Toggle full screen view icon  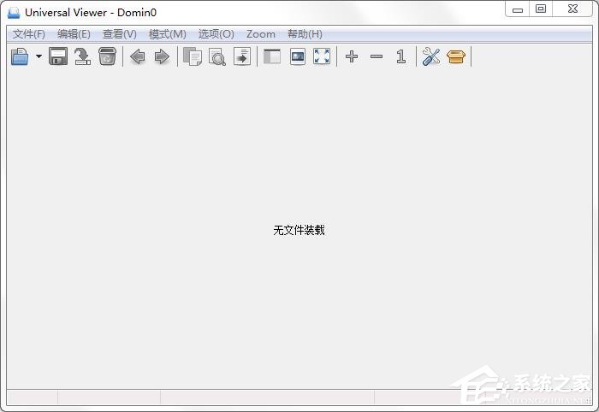pyautogui.click(x=322, y=57)
